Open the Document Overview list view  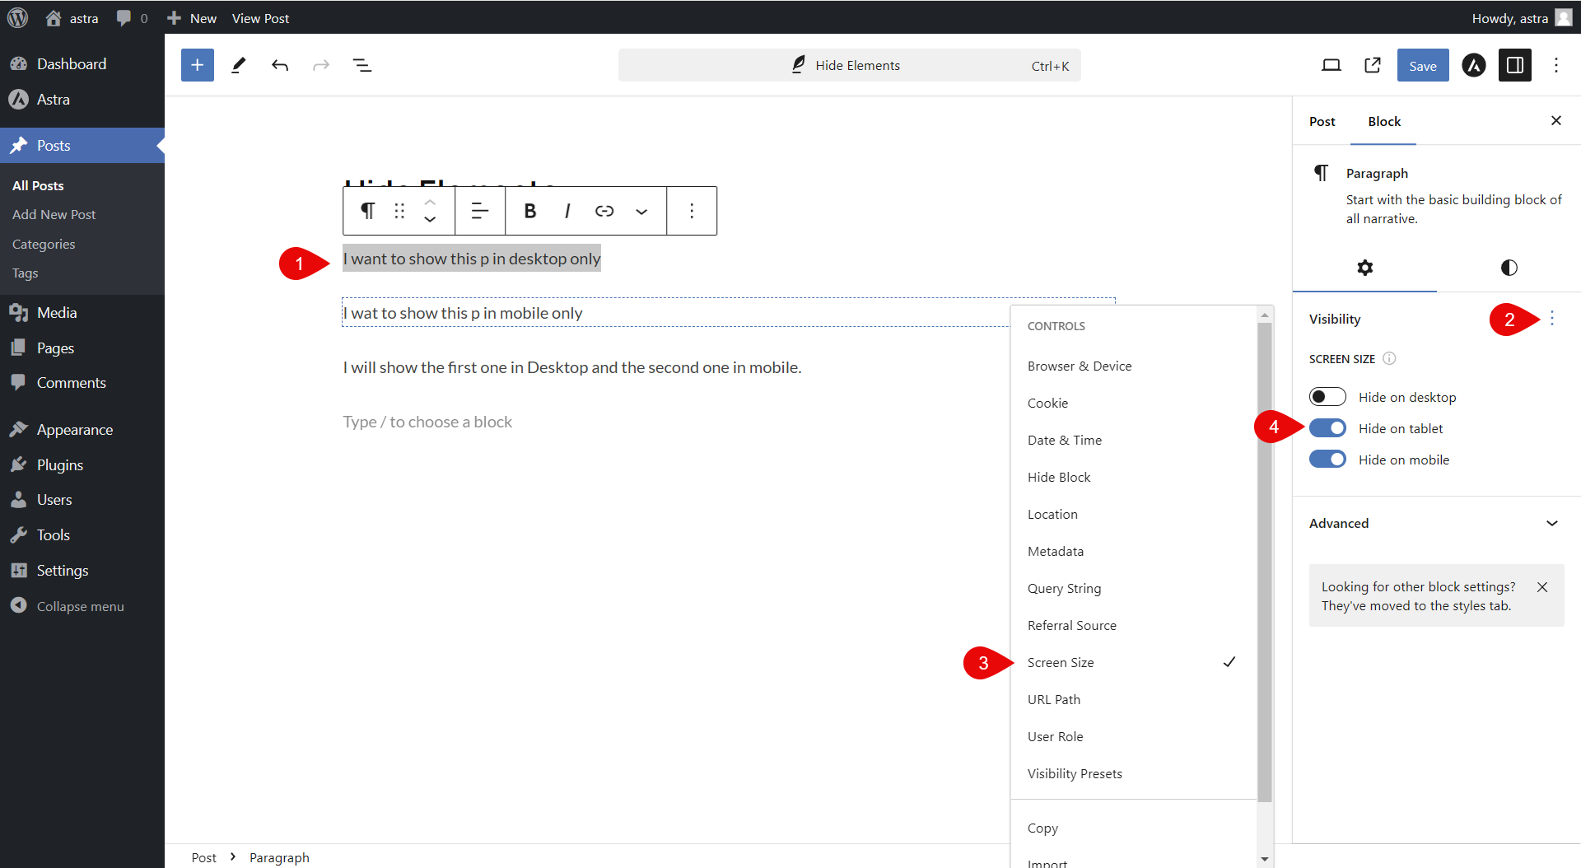tap(362, 65)
